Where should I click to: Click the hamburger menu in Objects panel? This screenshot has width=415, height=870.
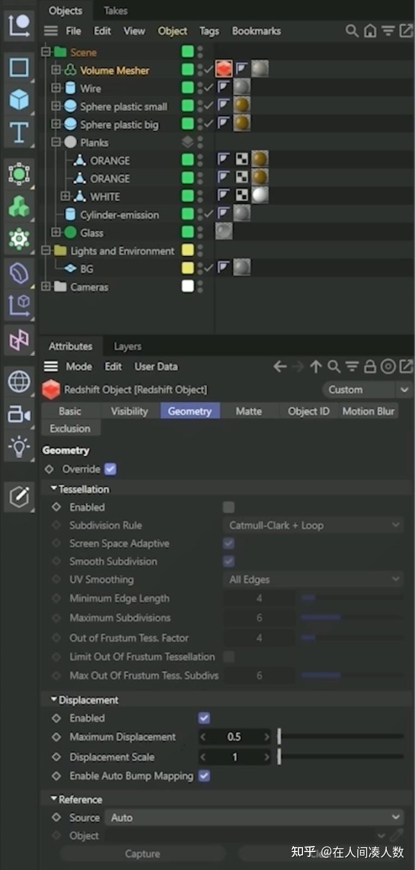tap(51, 31)
